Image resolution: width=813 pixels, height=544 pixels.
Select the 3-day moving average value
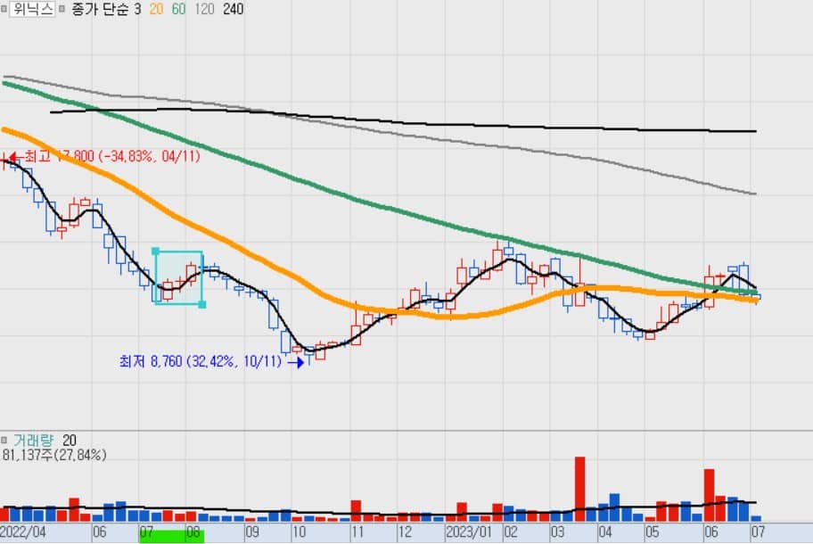(x=137, y=9)
